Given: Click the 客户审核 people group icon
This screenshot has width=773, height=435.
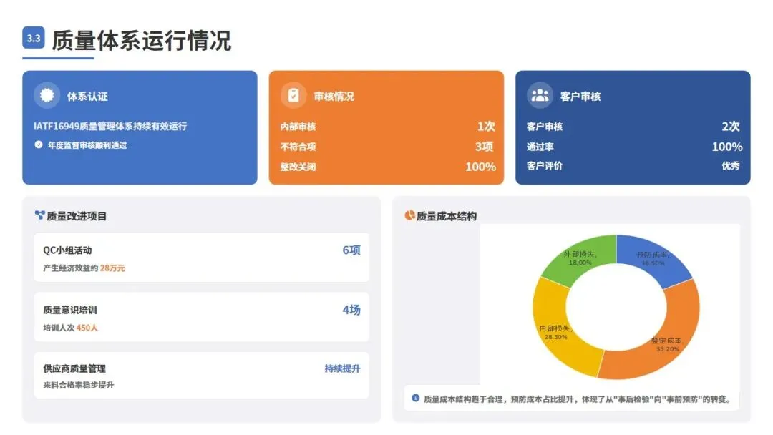Looking at the screenshot, I should click(x=540, y=95).
